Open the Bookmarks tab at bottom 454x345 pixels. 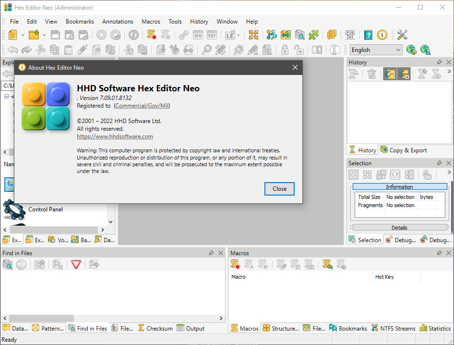(348, 329)
